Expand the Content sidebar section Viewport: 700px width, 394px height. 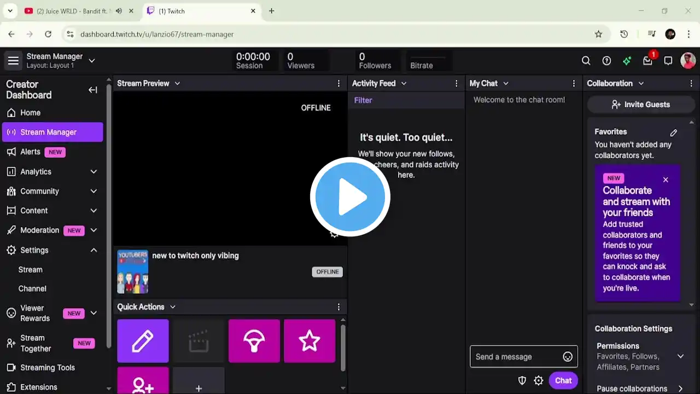94,211
